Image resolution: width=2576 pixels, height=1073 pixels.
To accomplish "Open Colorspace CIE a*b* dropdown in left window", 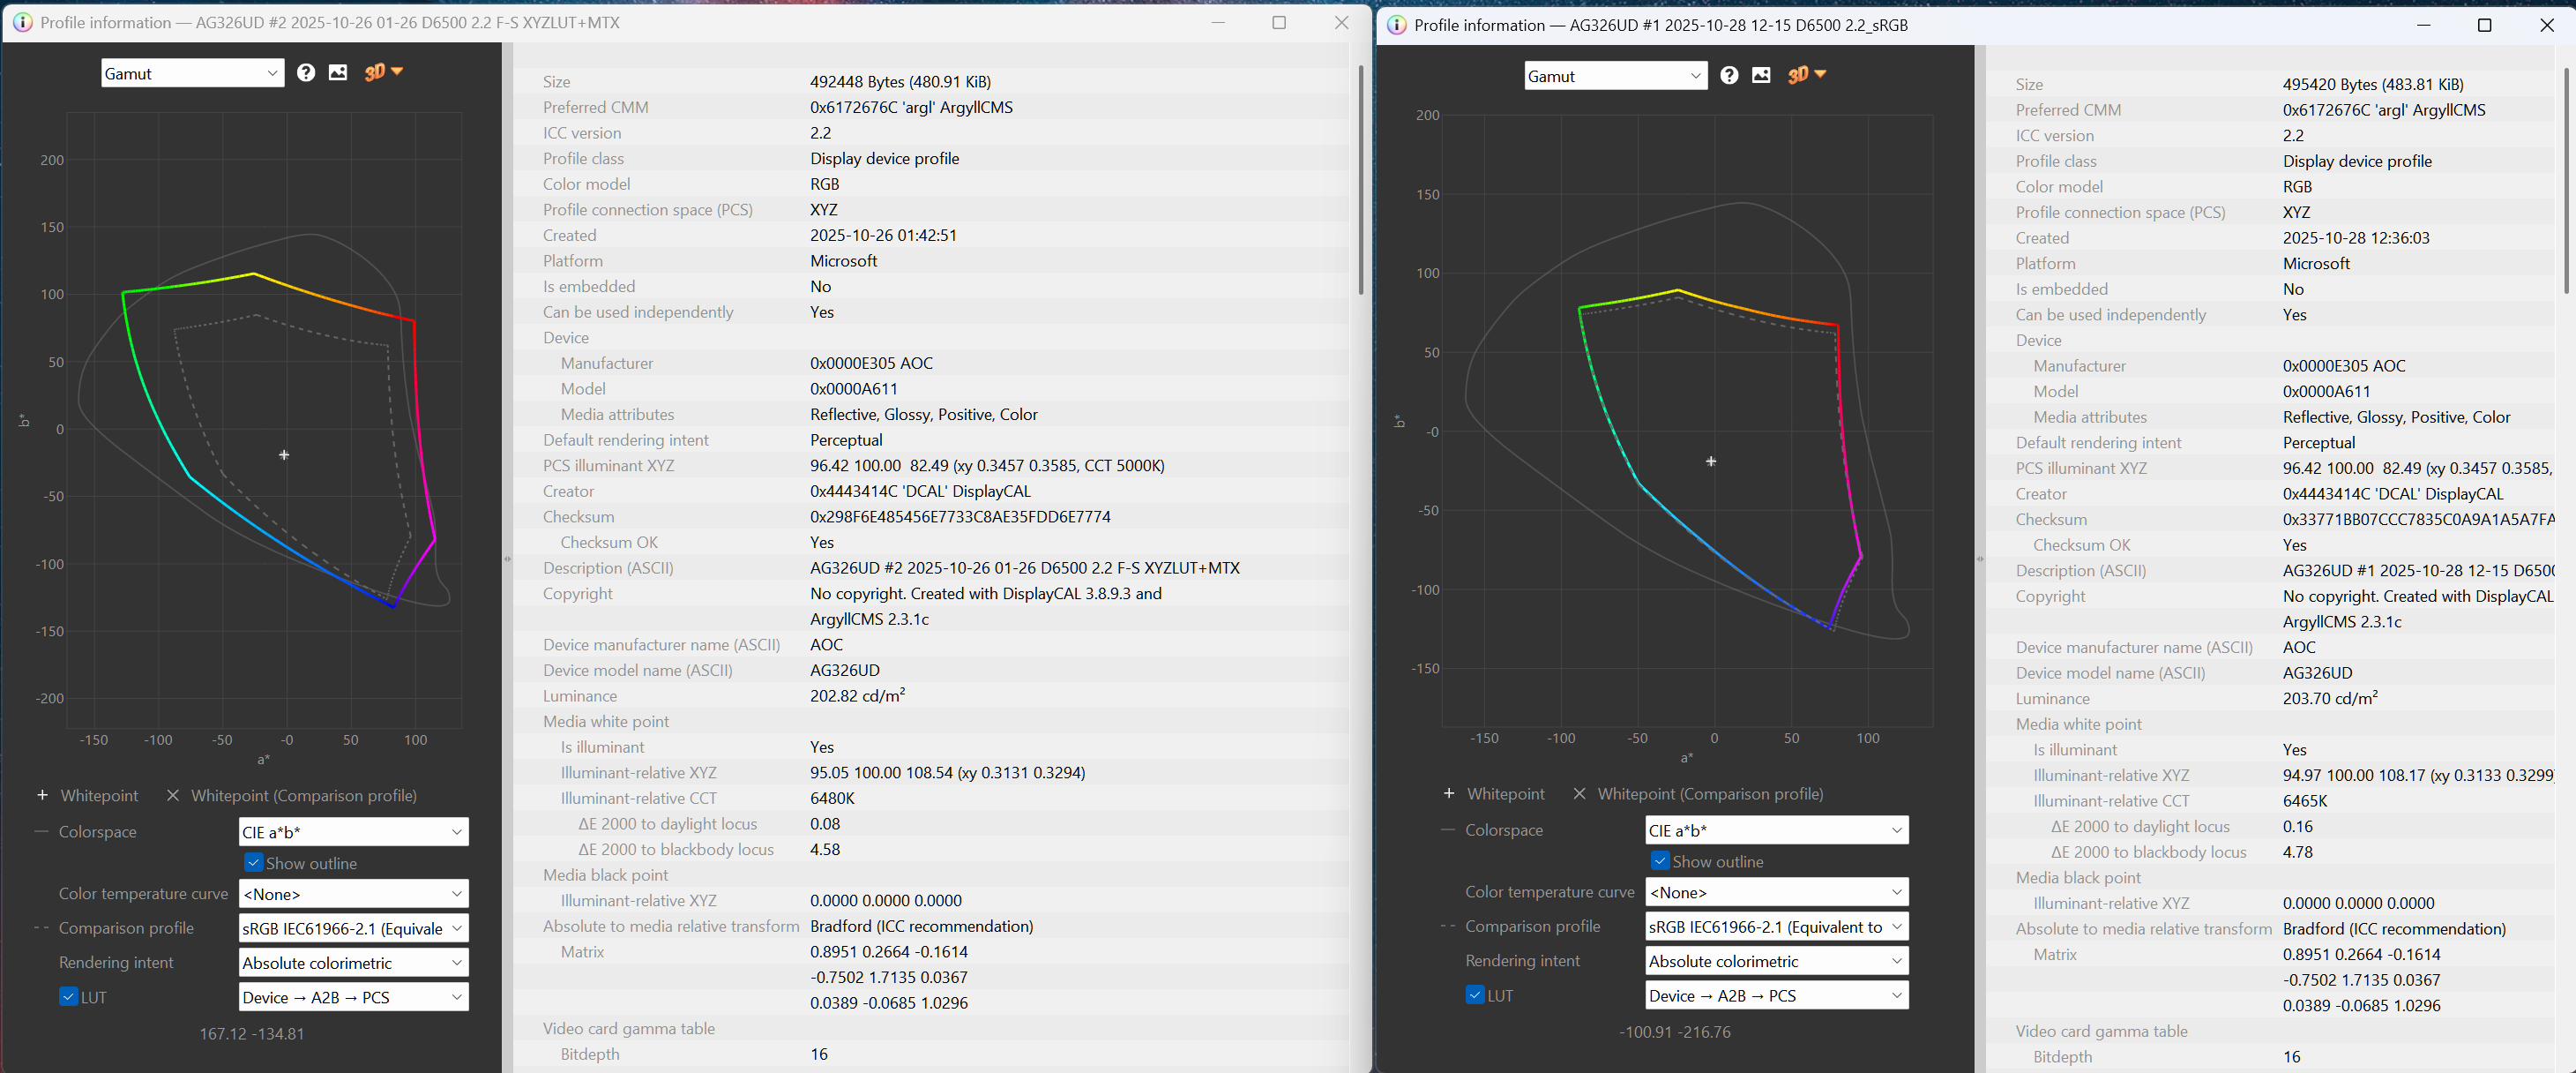I will [x=353, y=832].
